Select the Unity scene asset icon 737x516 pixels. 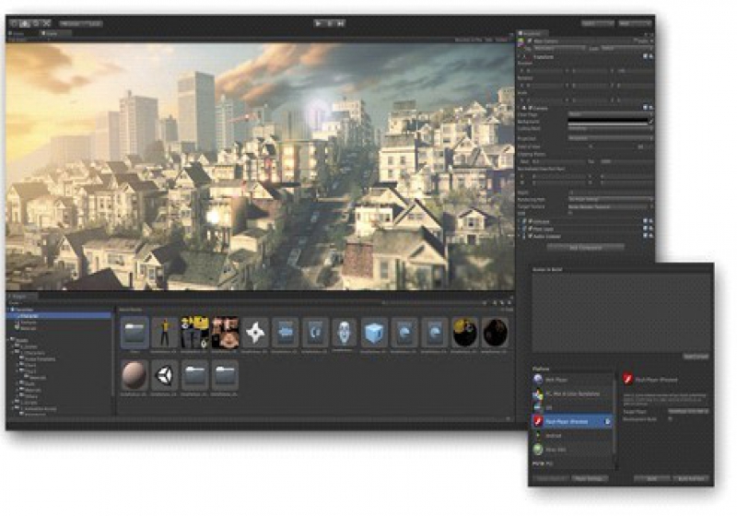coord(165,375)
